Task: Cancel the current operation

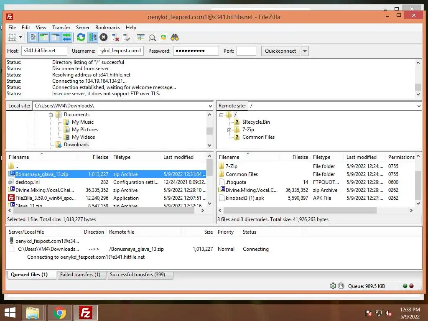Action: [104, 37]
